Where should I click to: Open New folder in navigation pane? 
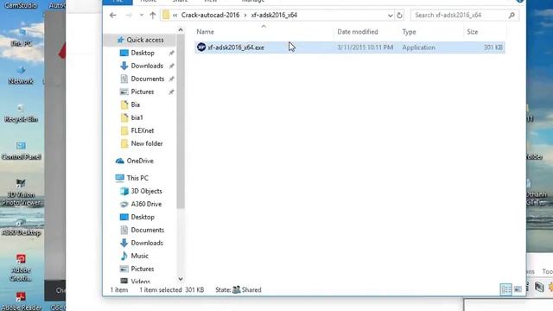pos(146,143)
